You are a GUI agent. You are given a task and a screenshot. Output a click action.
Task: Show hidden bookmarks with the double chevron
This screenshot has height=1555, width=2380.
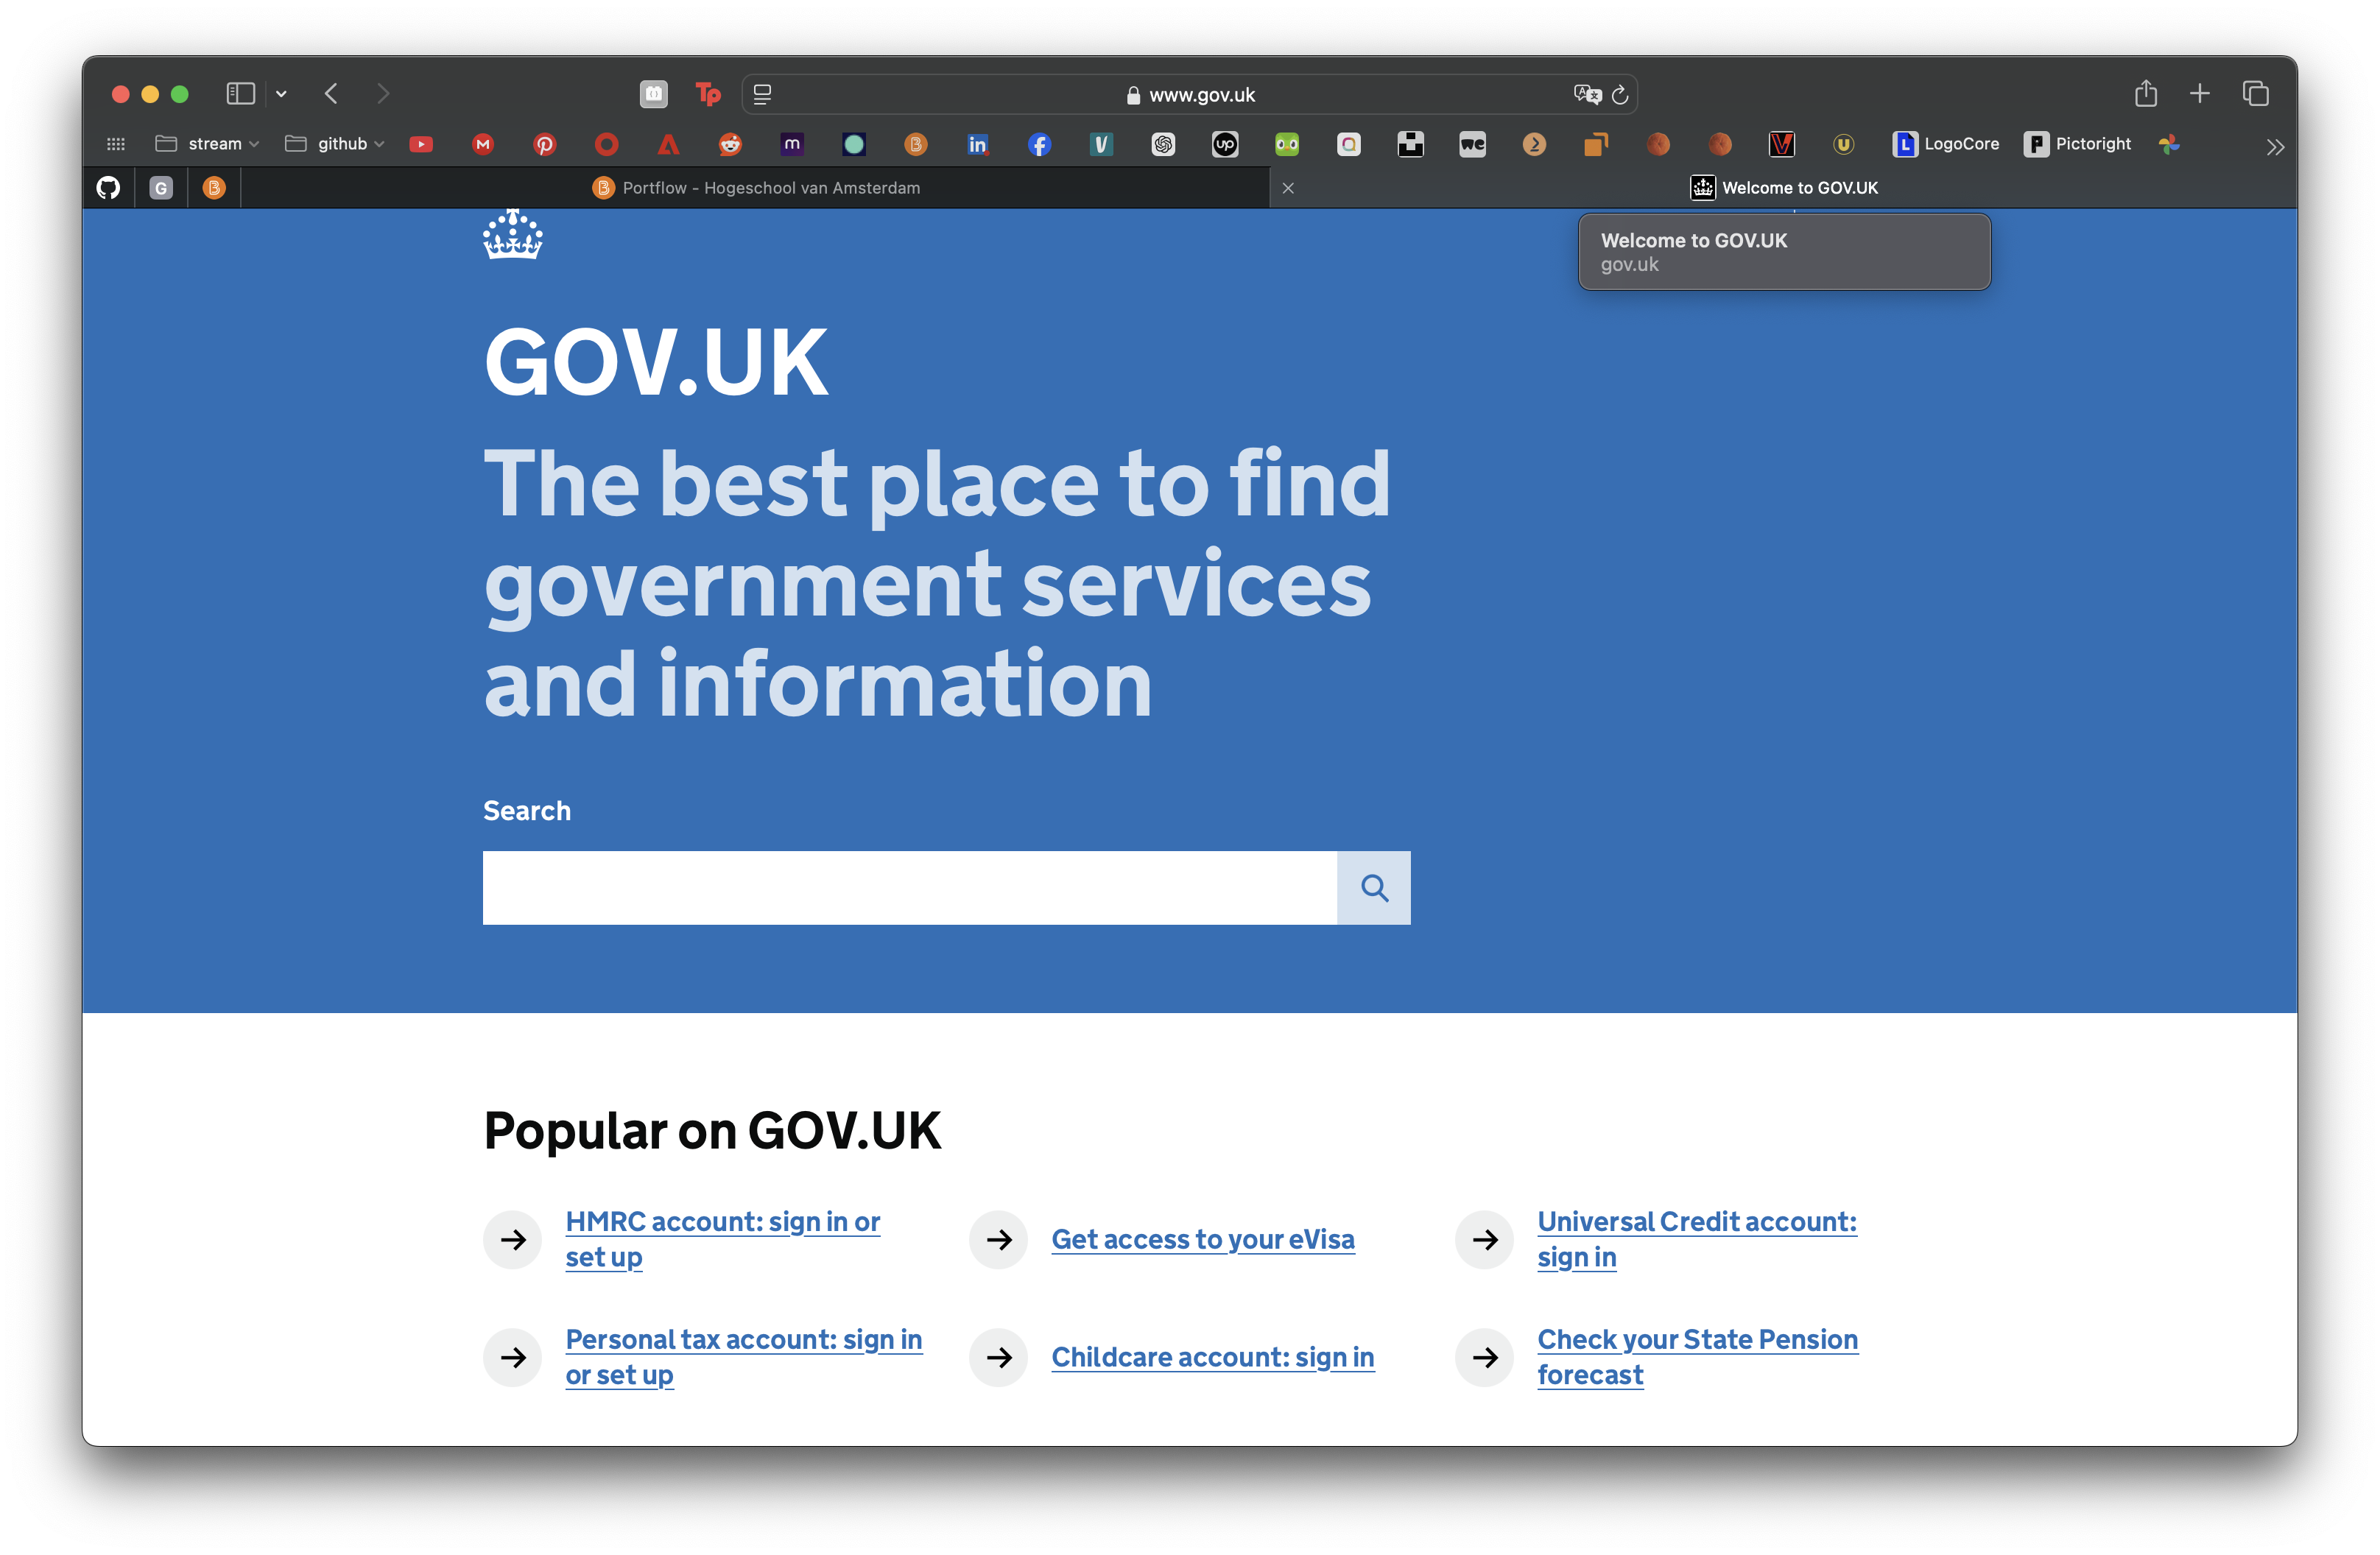(2275, 147)
